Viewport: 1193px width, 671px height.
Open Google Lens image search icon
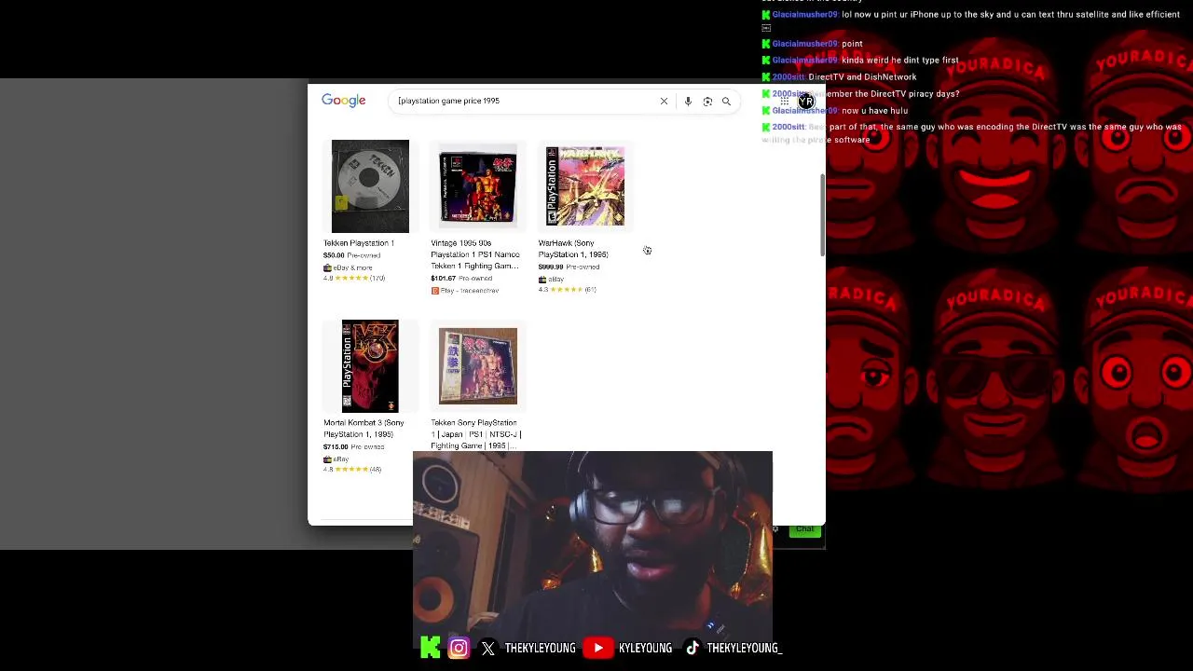tap(707, 101)
